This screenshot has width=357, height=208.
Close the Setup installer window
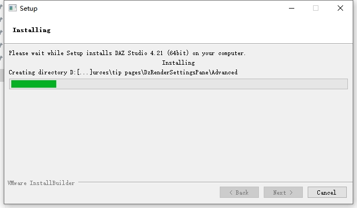pos(340,8)
